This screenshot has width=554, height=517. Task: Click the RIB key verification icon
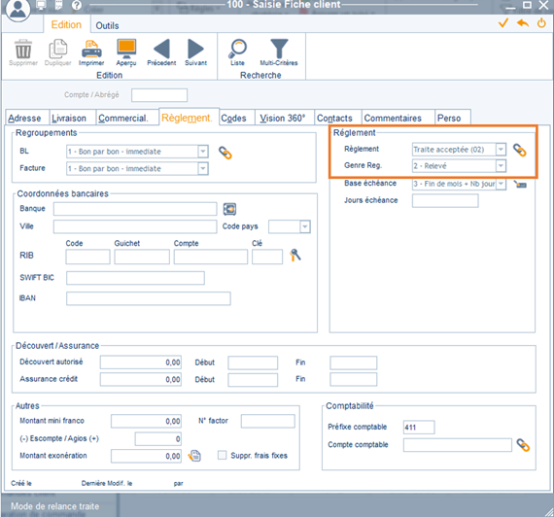(x=295, y=255)
